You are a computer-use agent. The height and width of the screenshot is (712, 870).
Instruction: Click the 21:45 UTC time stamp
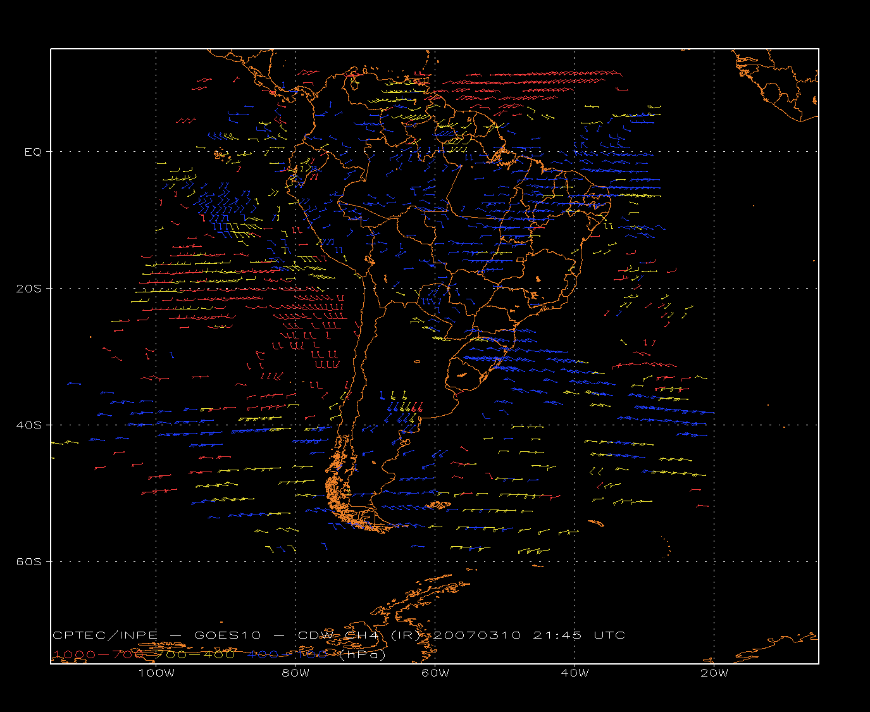[579, 635]
